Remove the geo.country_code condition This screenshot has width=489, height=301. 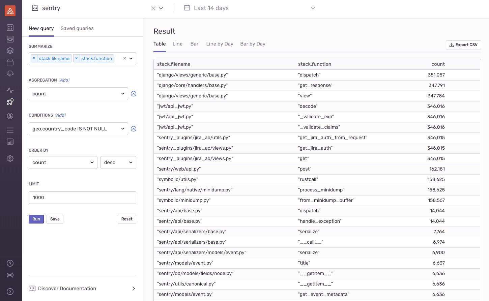[134, 129]
